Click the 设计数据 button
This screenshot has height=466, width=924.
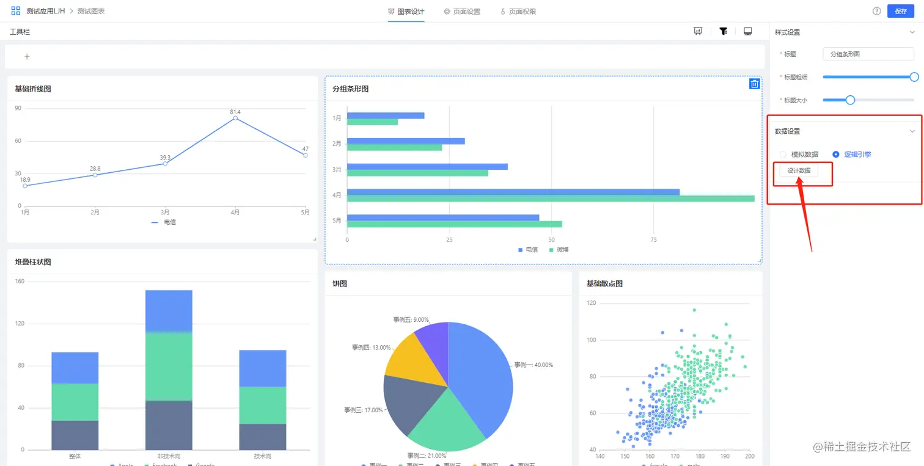799,171
